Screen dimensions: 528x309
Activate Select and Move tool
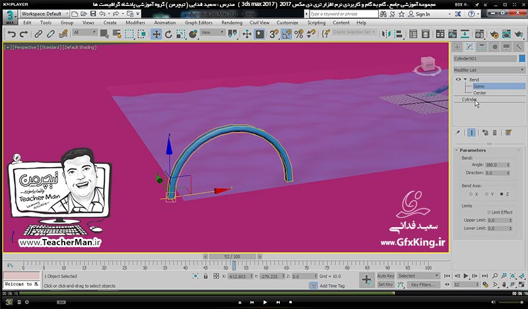(x=156, y=34)
